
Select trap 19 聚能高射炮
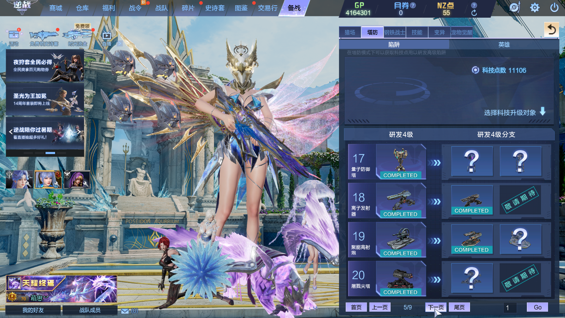(x=387, y=240)
